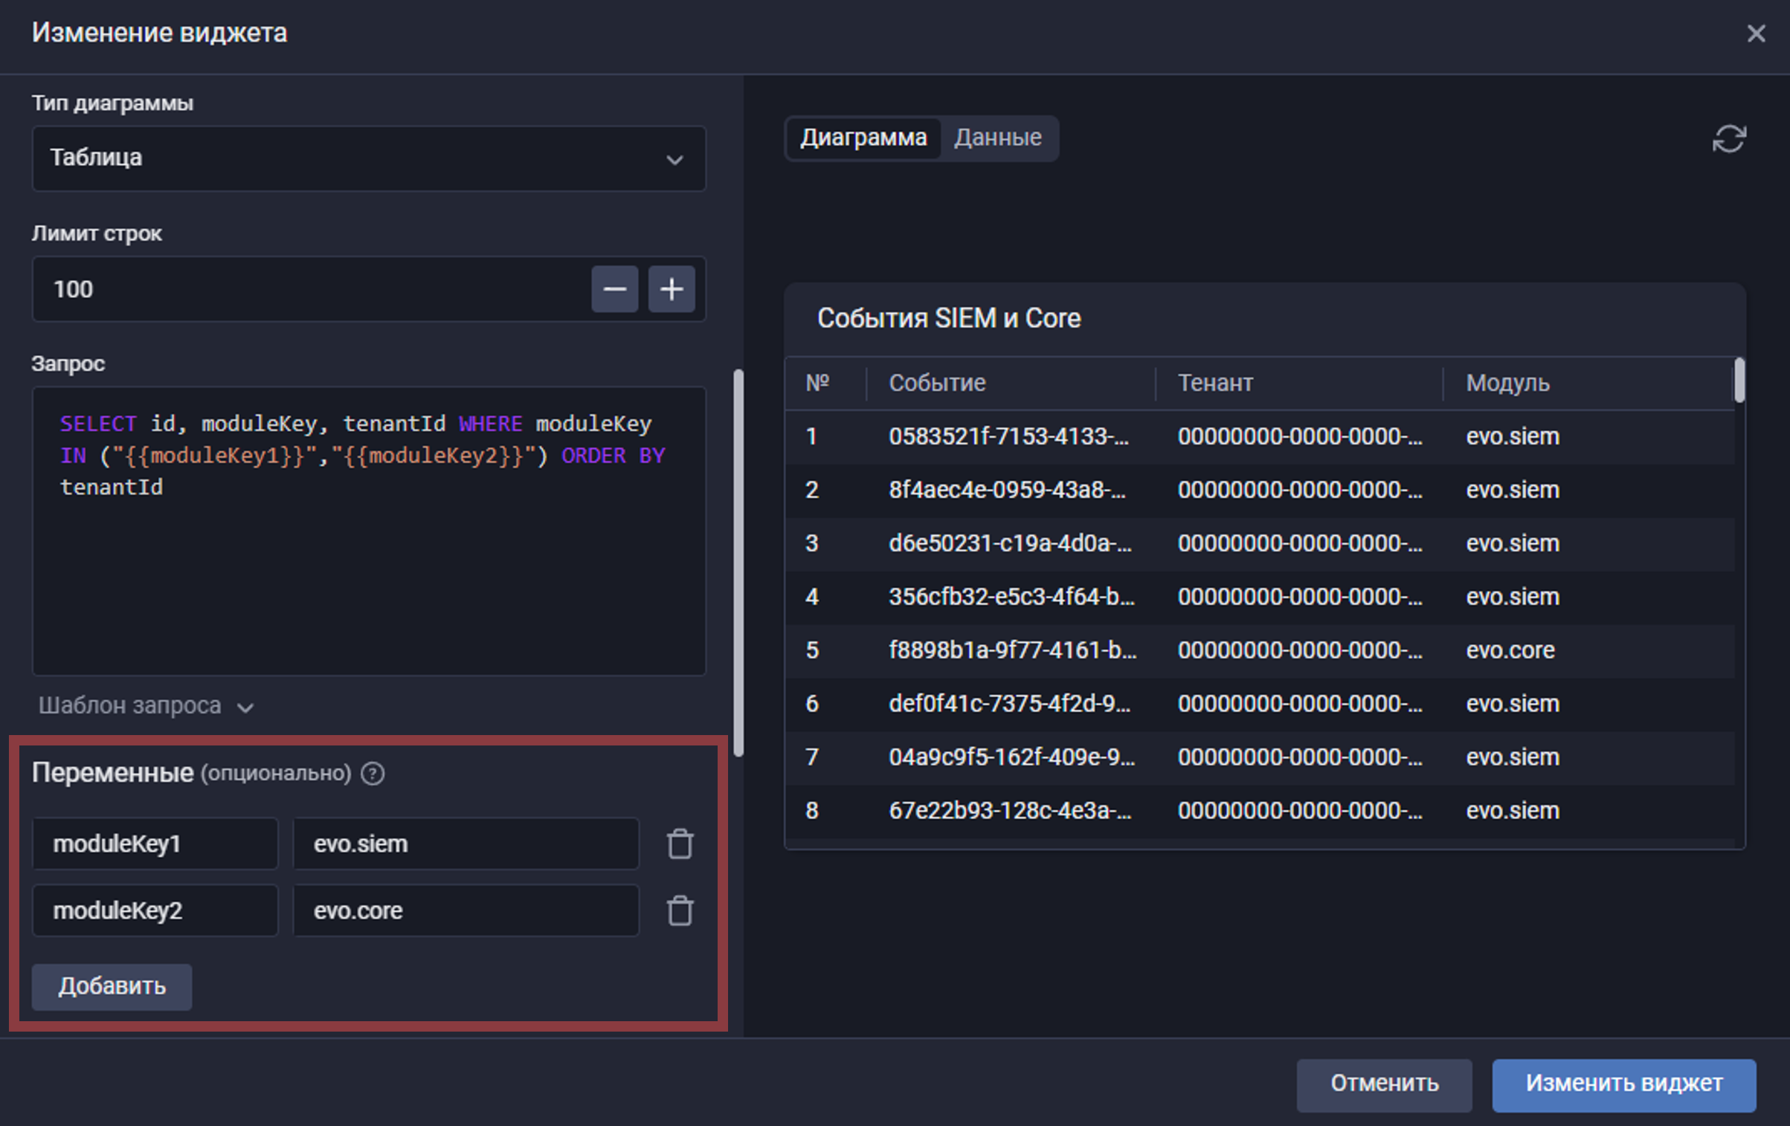This screenshot has height=1126, width=1790.
Task: Click the left panel vertical scrollbar
Action: 738,563
